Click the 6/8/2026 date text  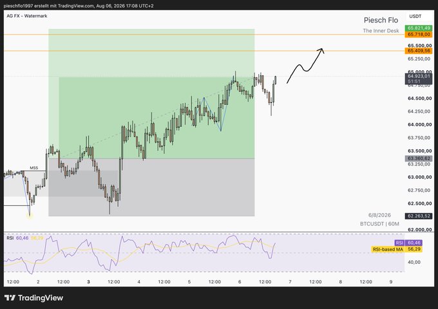[379, 215]
